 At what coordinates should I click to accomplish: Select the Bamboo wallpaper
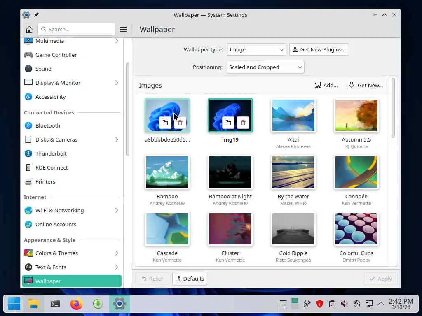(167, 172)
